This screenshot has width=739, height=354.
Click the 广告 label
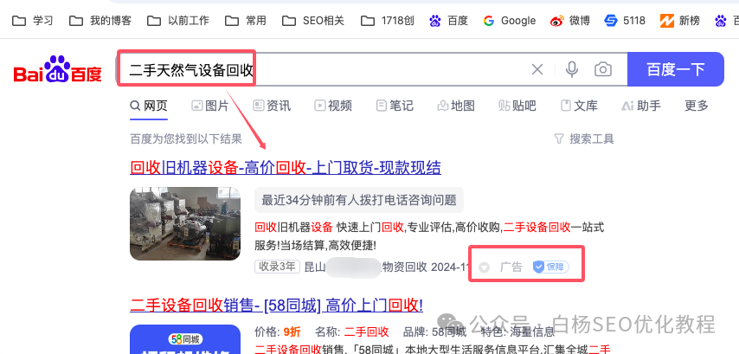[511, 267]
